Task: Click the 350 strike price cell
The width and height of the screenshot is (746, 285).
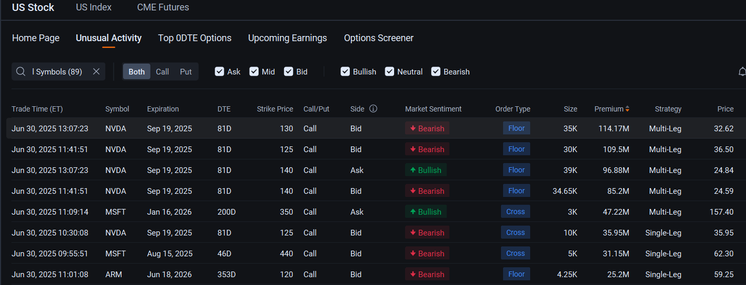Action: 286,212
